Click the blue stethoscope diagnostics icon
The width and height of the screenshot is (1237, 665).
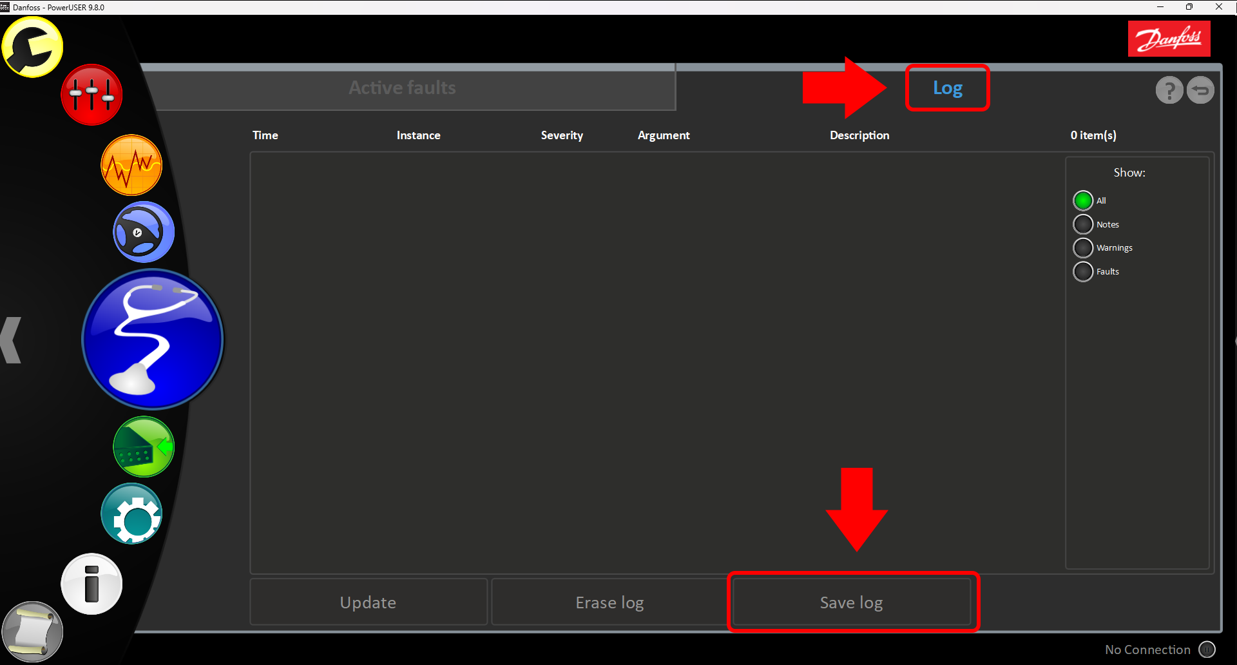pyautogui.click(x=153, y=339)
